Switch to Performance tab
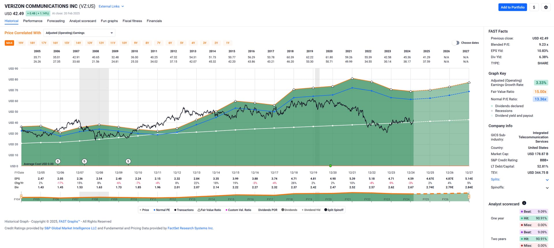The height and width of the screenshot is (248, 554). coord(33,21)
